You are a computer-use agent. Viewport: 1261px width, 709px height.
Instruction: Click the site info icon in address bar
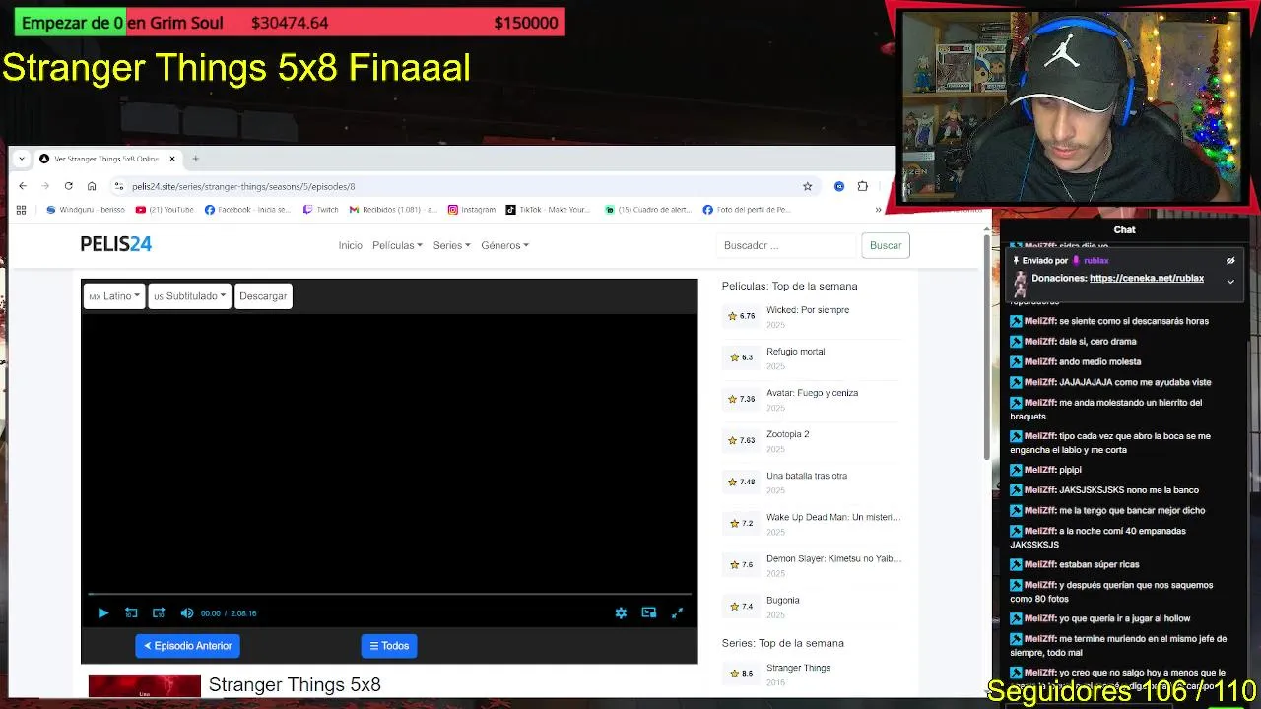(x=119, y=186)
